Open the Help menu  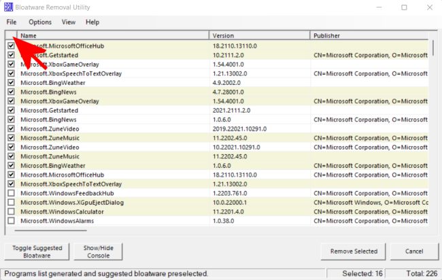[92, 22]
